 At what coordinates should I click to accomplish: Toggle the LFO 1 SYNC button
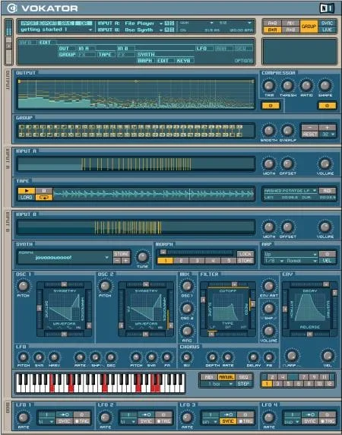(65, 421)
